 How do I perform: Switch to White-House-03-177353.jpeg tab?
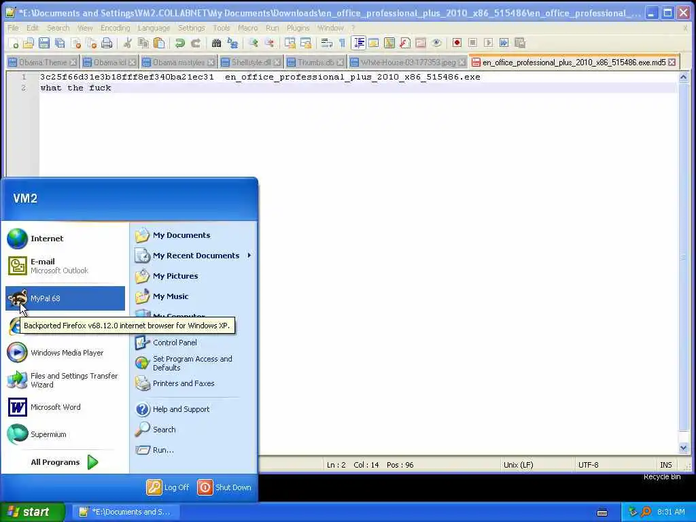[408, 62]
